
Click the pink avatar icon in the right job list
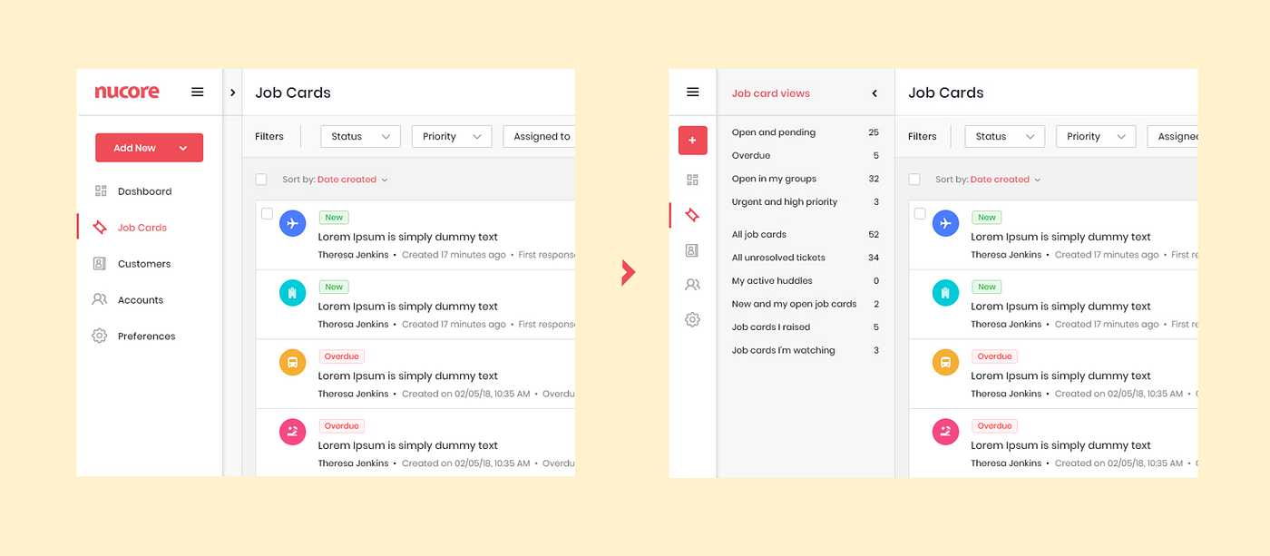(945, 432)
